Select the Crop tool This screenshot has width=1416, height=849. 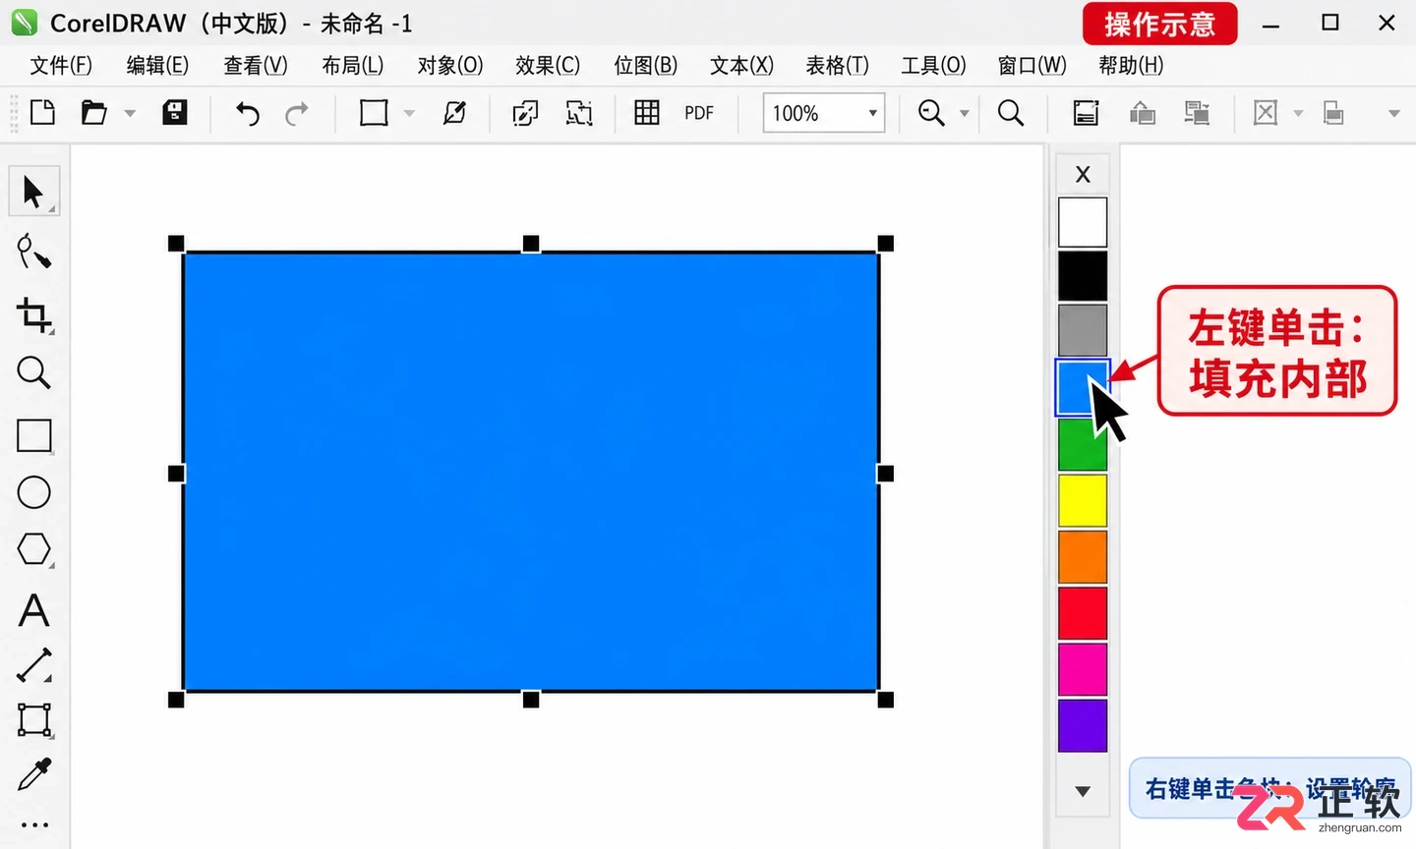click(x=33, y=315)
